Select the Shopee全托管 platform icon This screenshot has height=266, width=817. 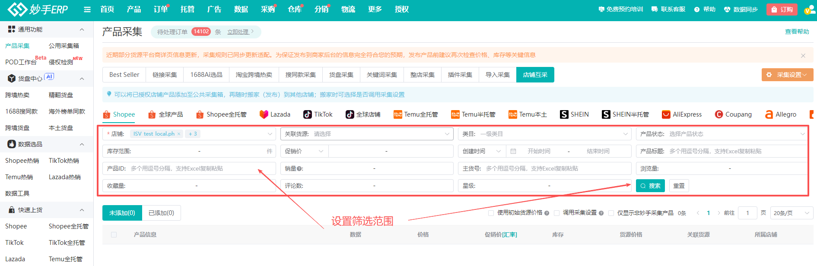[200, 114]
